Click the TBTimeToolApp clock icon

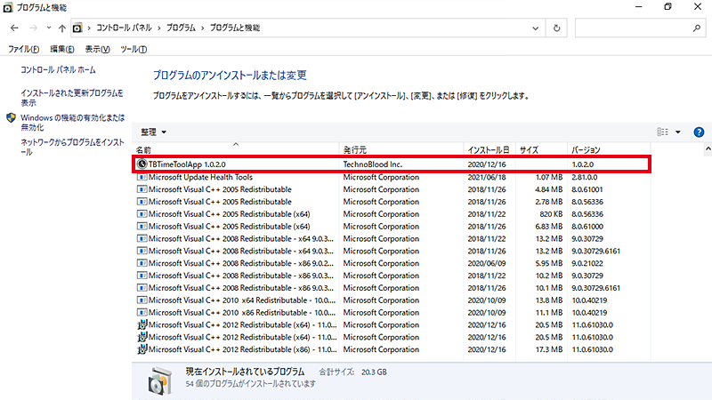click(142, 164)
